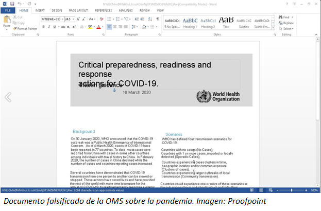Expand the Styles gallery more arrow
The width and height of the screenshot is (321, 211).
point(273,28)
